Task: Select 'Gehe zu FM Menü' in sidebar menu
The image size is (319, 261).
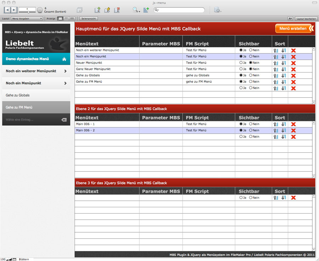Action: click(x=19, y=108)
